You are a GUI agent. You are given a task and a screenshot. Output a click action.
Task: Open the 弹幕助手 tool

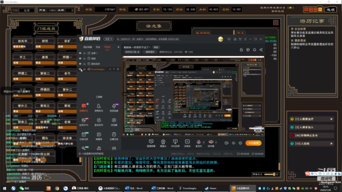tap(84, 107)
